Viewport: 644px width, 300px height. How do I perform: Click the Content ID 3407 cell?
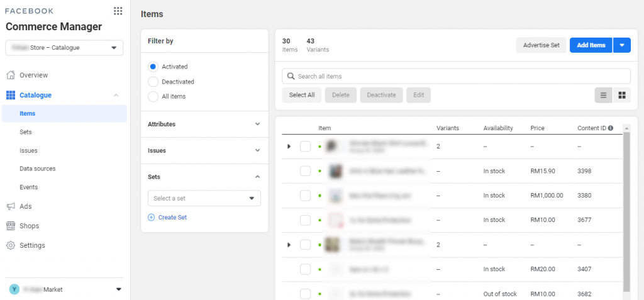pos(584,269)
